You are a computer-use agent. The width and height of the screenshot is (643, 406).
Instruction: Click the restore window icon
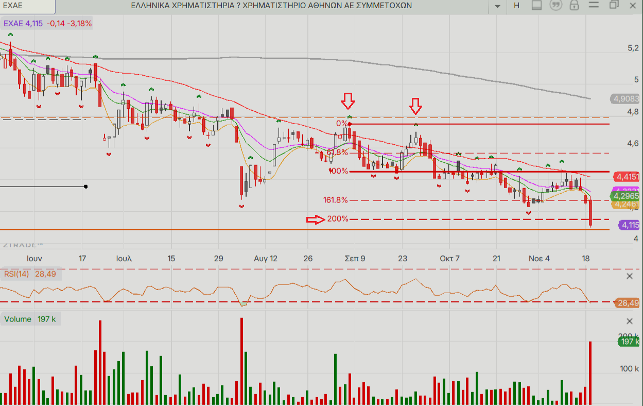614,5
